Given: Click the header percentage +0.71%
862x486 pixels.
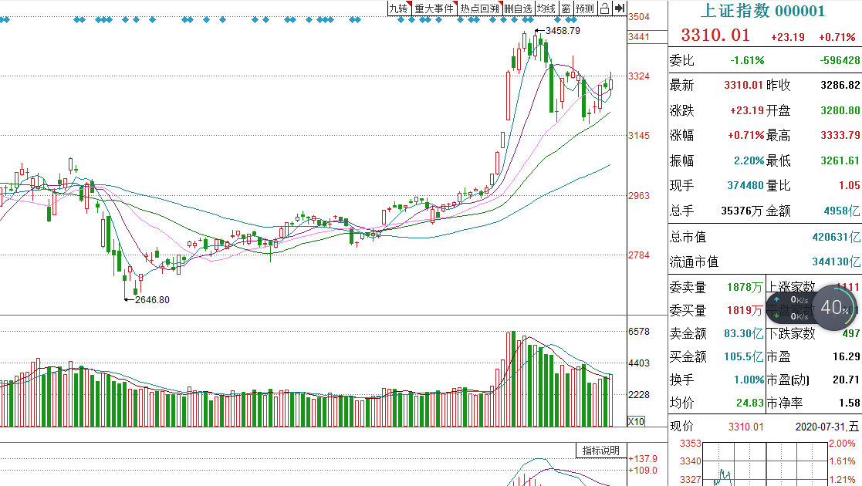Looking at the screenshot, I should [x=837, y=37].
